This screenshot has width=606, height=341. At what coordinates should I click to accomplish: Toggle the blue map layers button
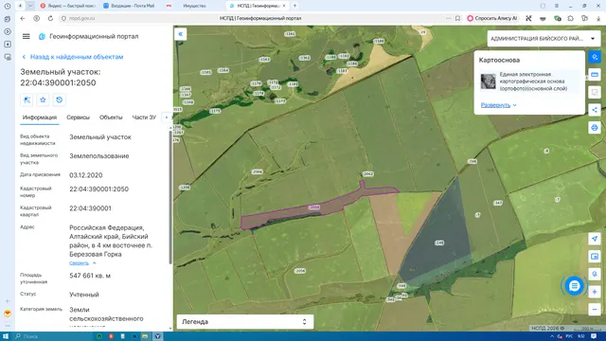595,57
